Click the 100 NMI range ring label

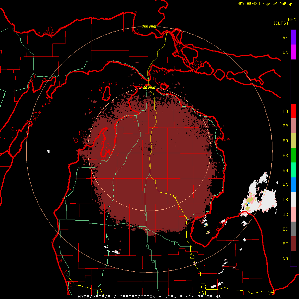pos(149,26)
